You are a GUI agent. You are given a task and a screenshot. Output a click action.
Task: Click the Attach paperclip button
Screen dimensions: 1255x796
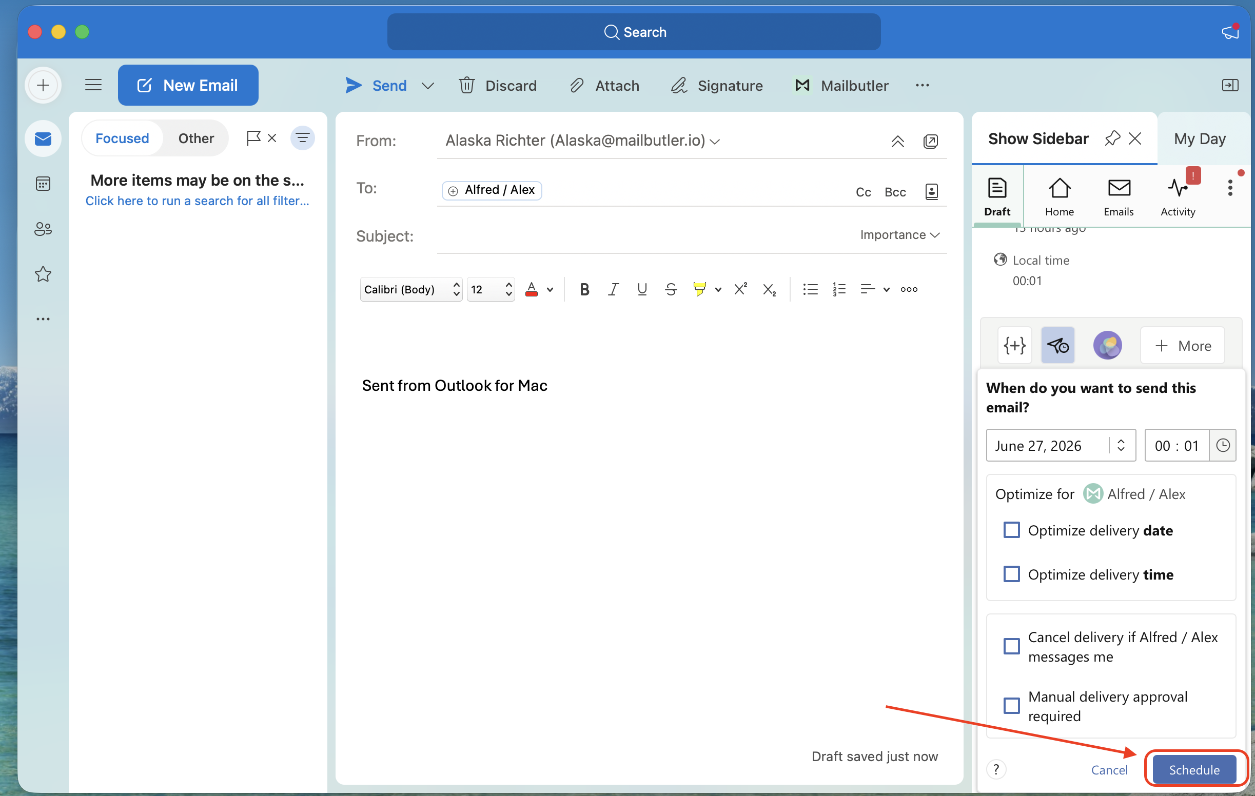click(x=604, y=86)
